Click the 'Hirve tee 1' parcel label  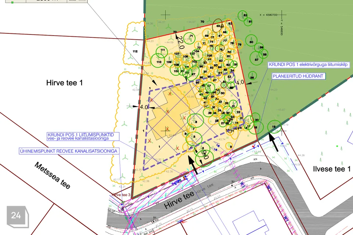65,83
